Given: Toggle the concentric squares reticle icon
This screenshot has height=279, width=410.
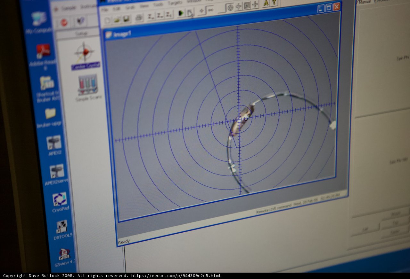Looking at the screenshot, I should pyautogui.click(x=247, y=5).
